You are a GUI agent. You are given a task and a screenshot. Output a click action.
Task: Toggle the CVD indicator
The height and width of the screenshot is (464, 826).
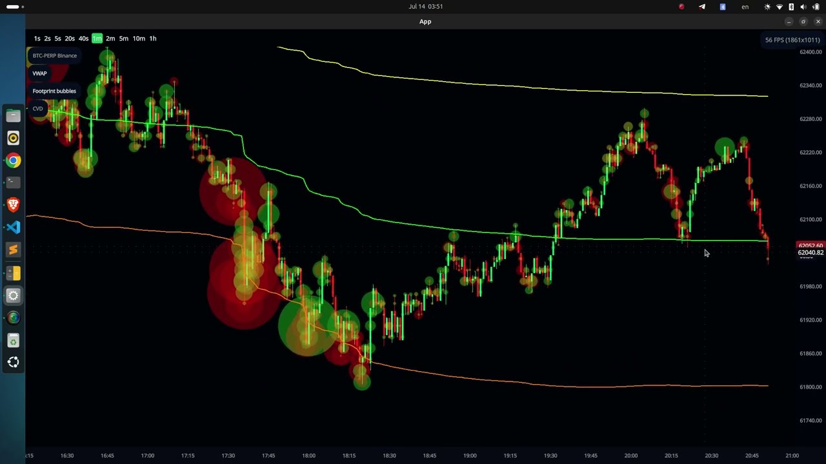point(37,108)
